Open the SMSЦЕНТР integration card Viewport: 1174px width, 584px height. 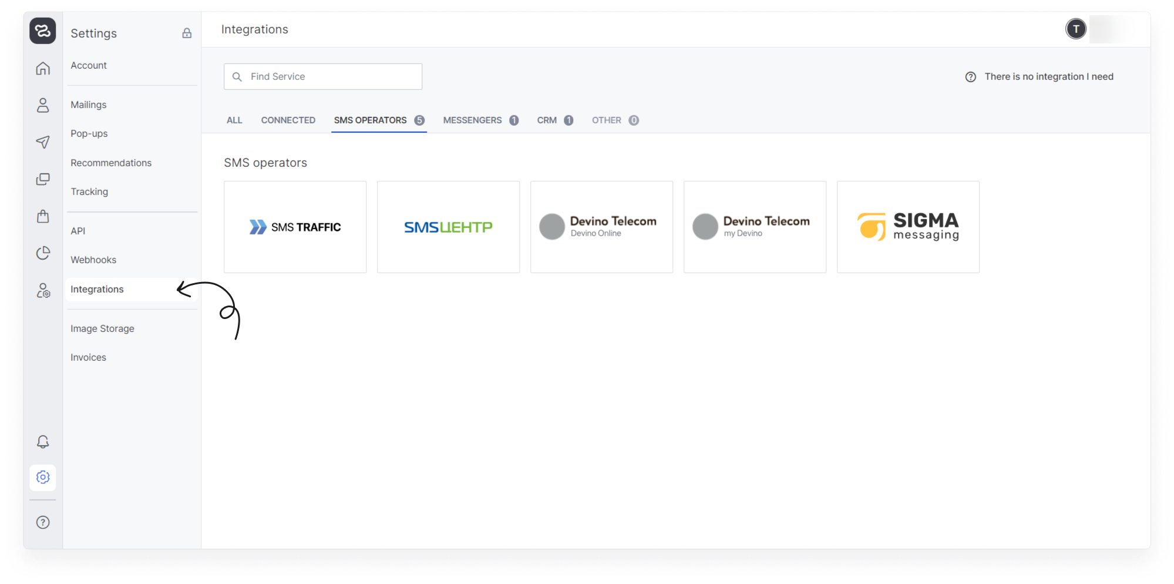449,227
